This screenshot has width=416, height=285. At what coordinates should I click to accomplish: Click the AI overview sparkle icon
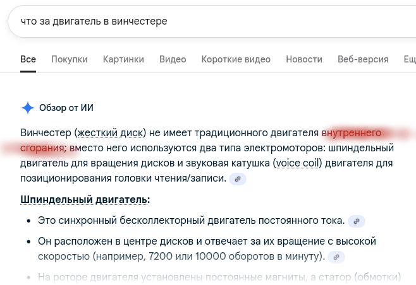tap(28, 108)
